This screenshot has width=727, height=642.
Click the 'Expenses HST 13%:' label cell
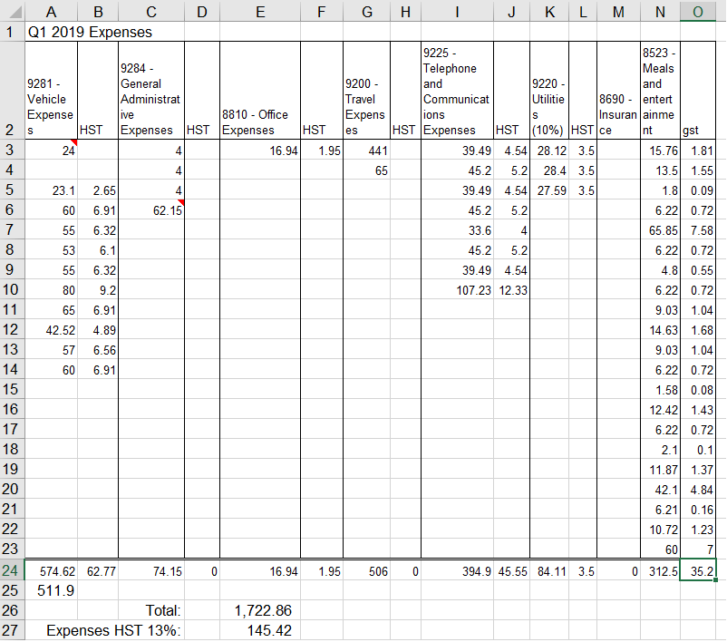coord(113,630)
